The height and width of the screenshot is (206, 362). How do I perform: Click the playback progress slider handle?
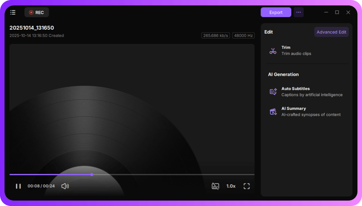(x=92, y=174)
